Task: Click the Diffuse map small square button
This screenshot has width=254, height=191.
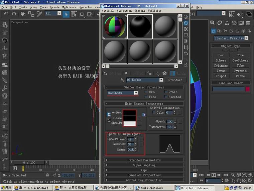Action: 139,118
